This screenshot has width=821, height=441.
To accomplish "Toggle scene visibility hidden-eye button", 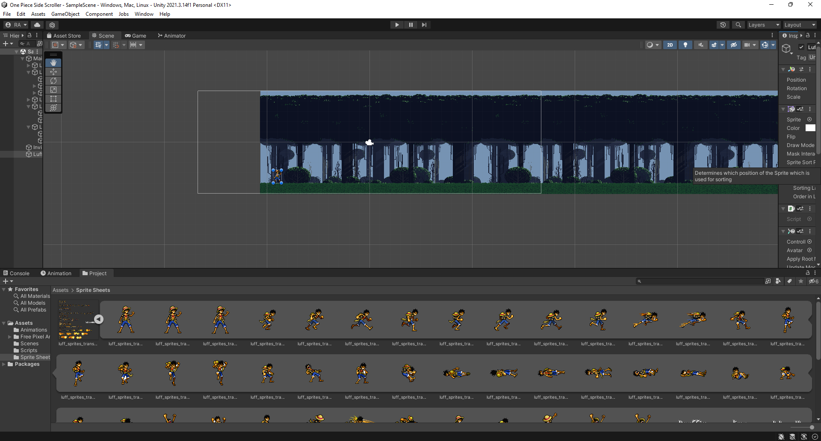I will pyautogui.click(x=734, y=45).
